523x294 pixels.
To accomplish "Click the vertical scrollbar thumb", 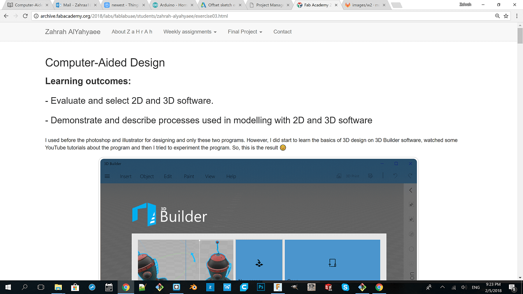I will pyautogui.click(x=520, y=36).
